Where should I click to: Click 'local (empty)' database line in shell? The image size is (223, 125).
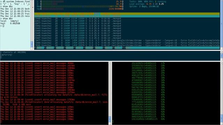pos(9,21)
